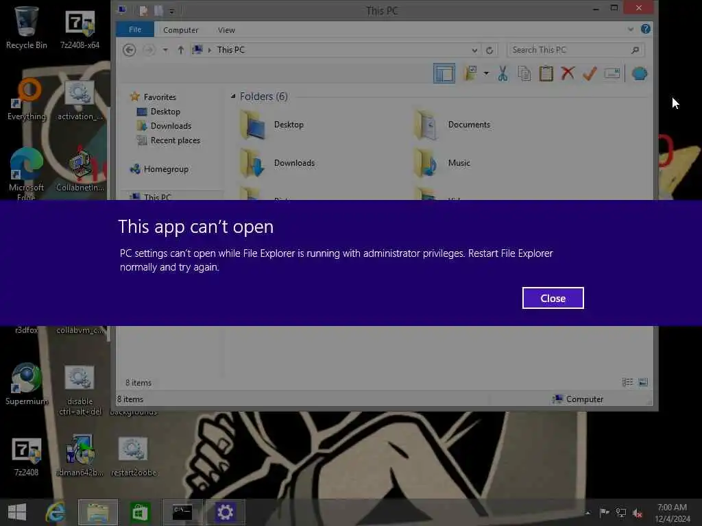Viewport: 702px width, 526px height.
Task: Select the 7z2408-x64 desktop icon
Action: tap(80, 27)
